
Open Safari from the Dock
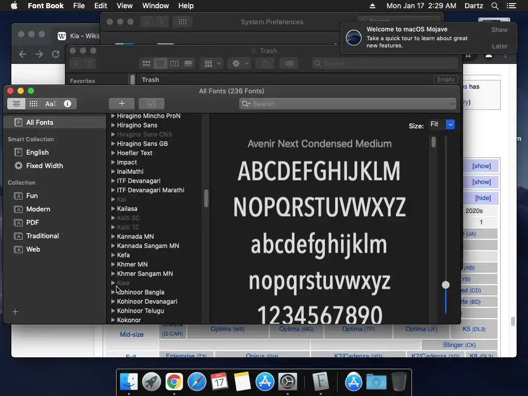pos(196,382)
